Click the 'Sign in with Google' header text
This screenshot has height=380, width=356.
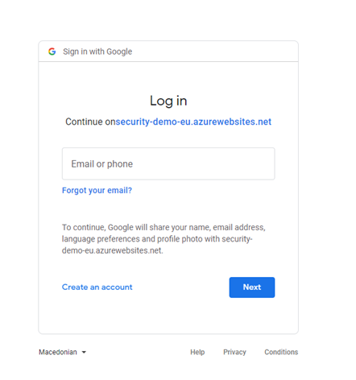pos(97,52)
